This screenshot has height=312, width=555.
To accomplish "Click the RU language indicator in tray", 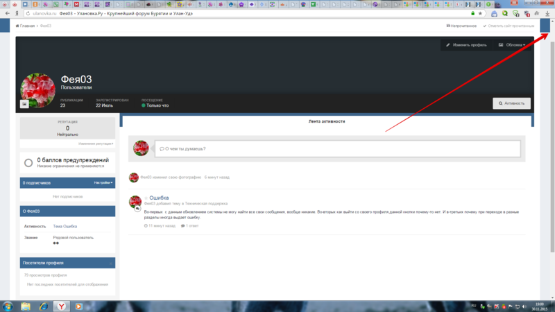I will pos(474,306).
